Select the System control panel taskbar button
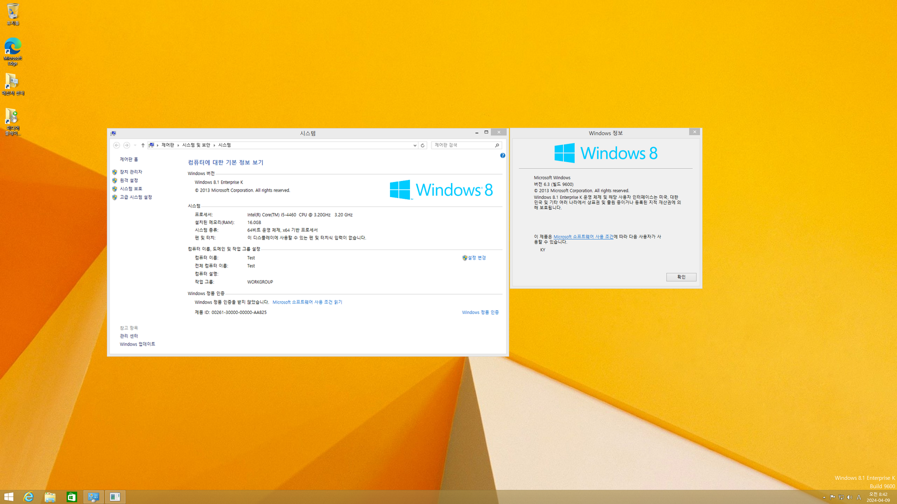This screenshot has height=504, width=897. point(93,497)
